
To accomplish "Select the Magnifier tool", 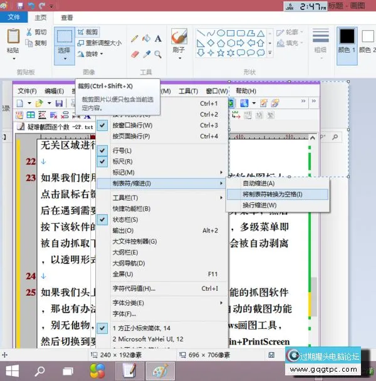I will tap(158, 54).
